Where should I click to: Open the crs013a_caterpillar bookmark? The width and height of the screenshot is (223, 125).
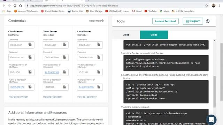[183, 11]
